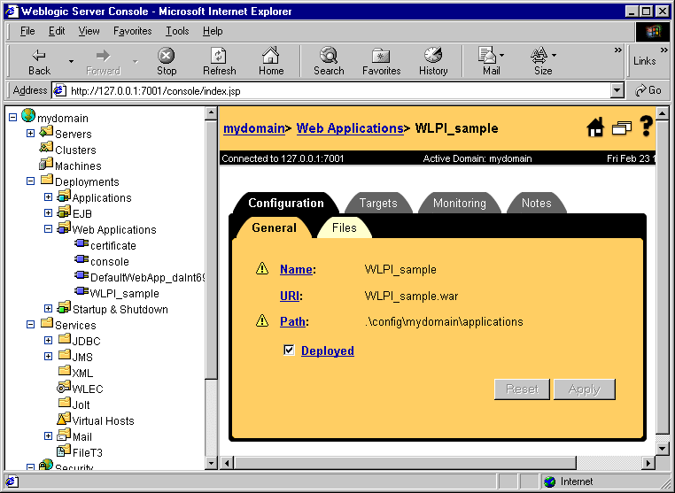Open the Help menu

pos(213,31)
